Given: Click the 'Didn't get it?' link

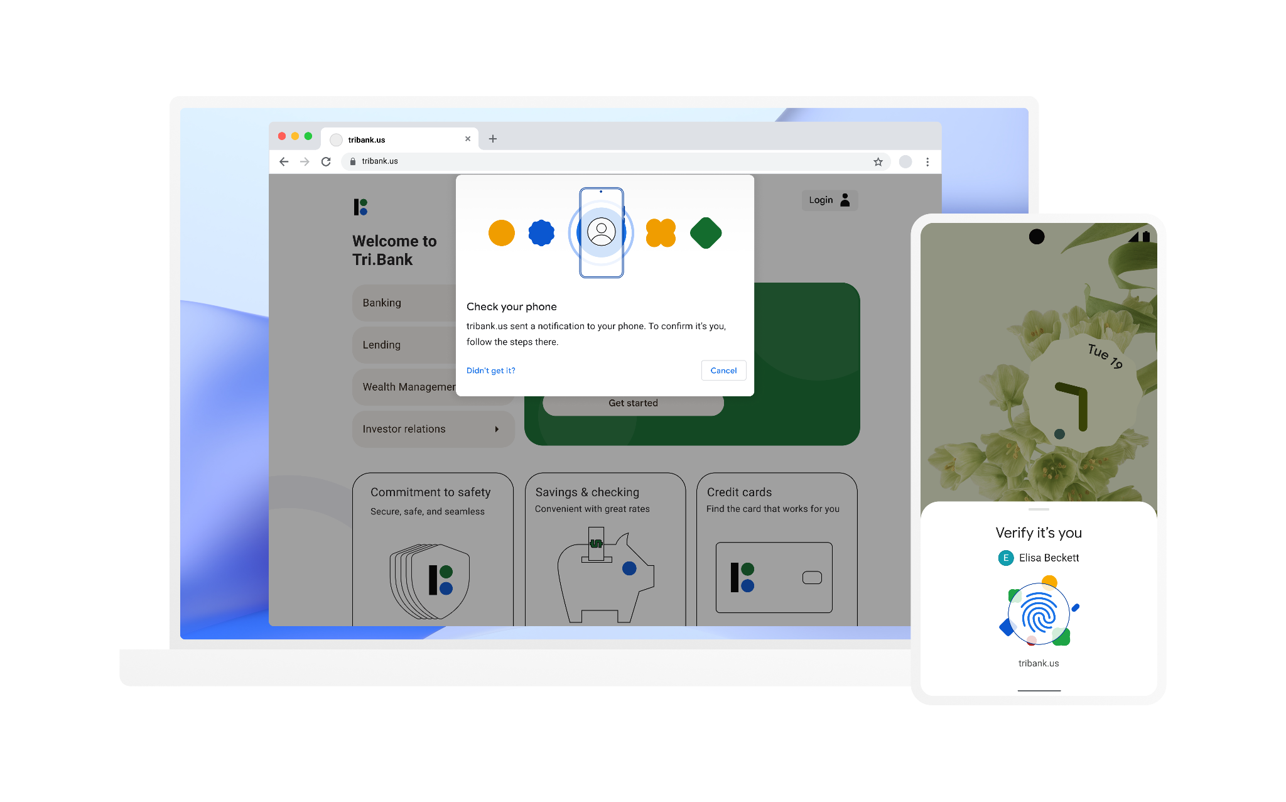Looking at the screenshot, I should click(492, 369).
